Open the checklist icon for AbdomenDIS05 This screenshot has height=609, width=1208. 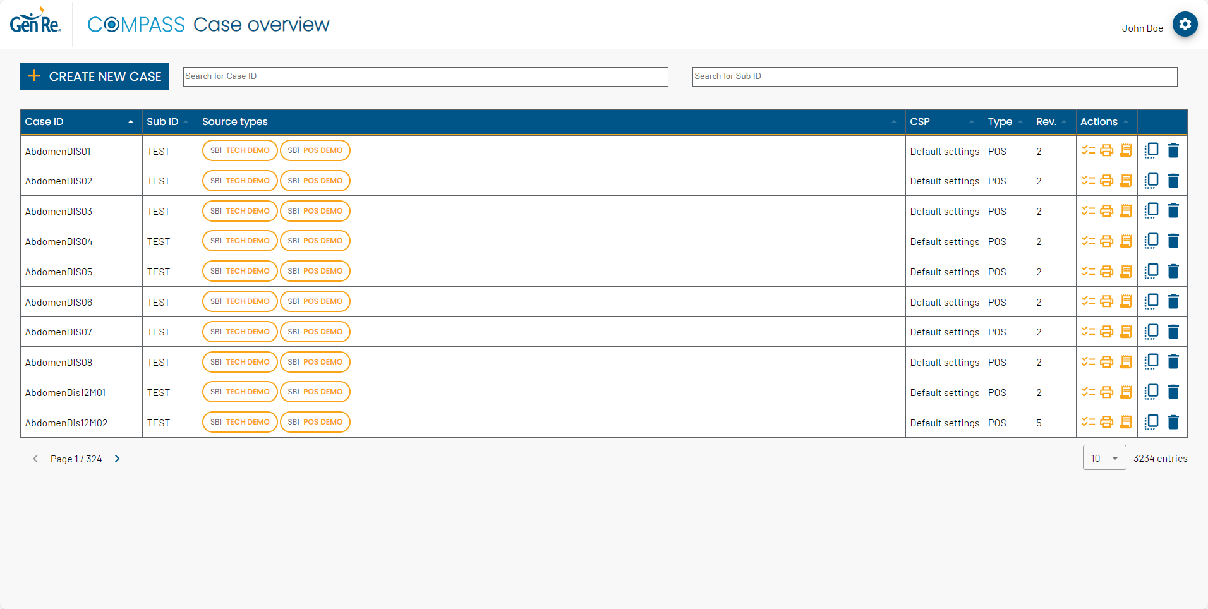pos(1088,271)
